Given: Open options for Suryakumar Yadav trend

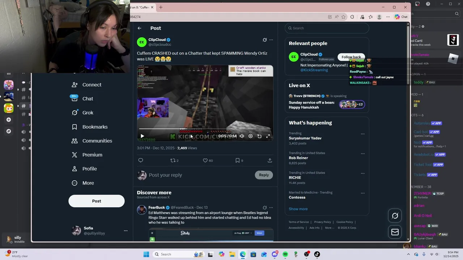Looking at the screenshot, I should [x=362, y=134].
